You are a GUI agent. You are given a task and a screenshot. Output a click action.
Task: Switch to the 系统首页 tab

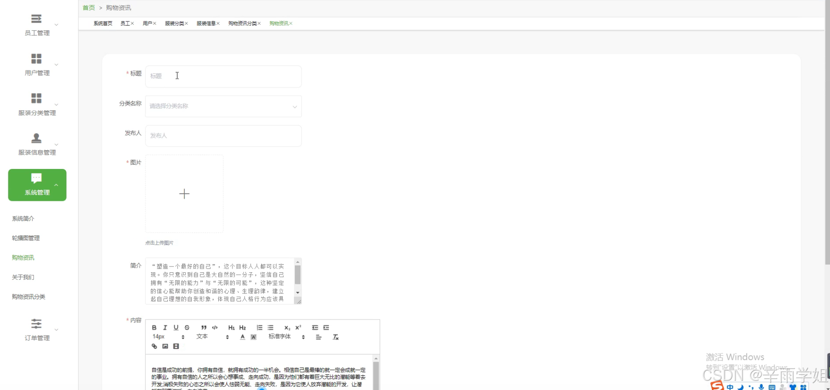(103, 23)
